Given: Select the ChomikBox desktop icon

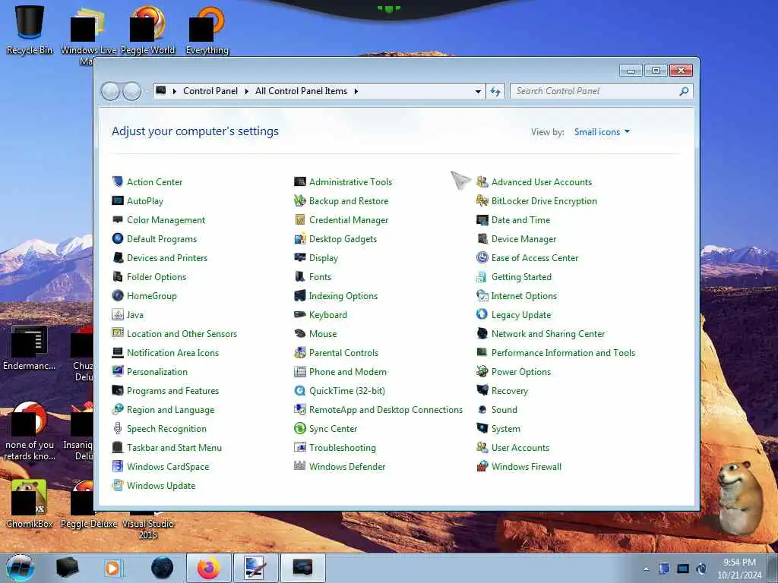Looking at the screenshot, I should (30, 504).
